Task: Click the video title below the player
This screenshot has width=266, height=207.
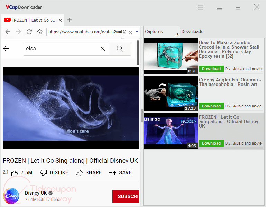Action: coord(71,161)
